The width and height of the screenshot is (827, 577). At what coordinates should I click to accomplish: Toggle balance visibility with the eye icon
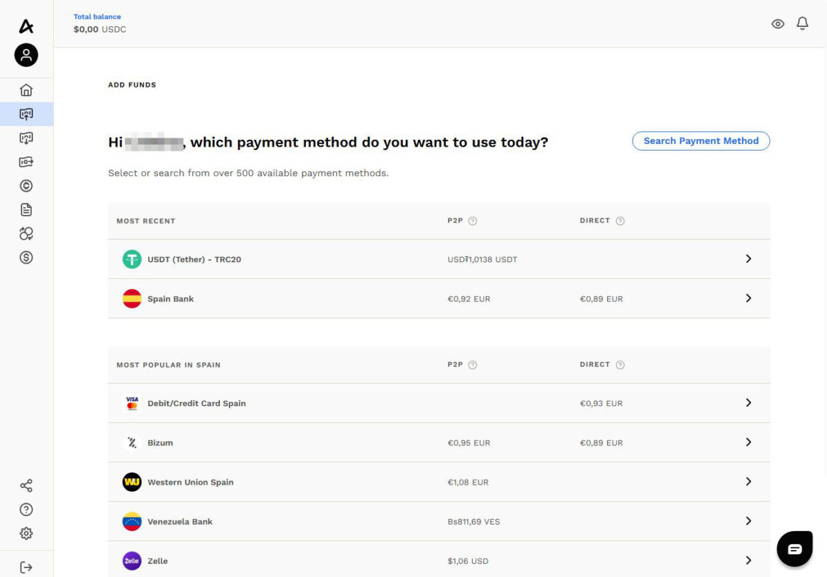pyautogui.click(x=778, y=24)
